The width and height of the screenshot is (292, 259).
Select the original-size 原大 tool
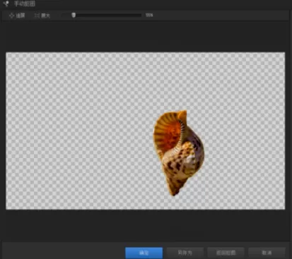click(42, 16)
